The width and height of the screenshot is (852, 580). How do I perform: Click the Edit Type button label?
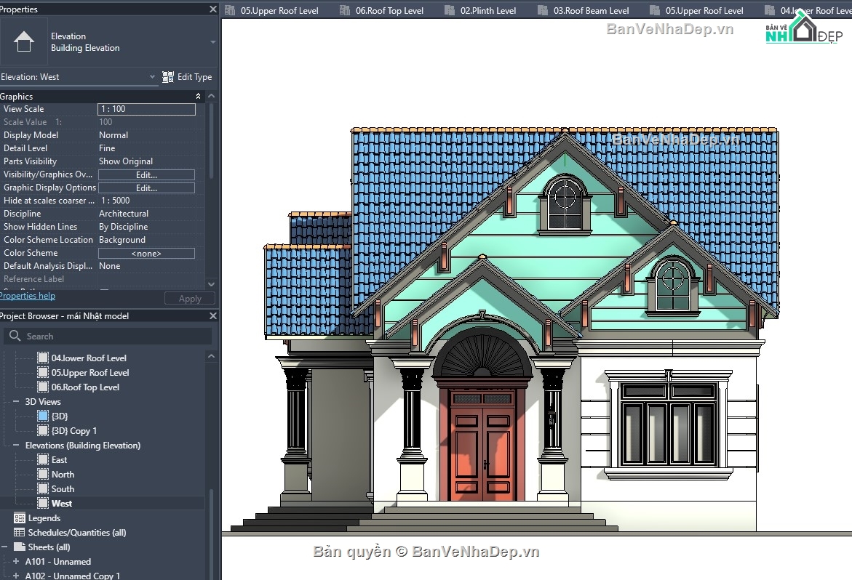point(194,77)
